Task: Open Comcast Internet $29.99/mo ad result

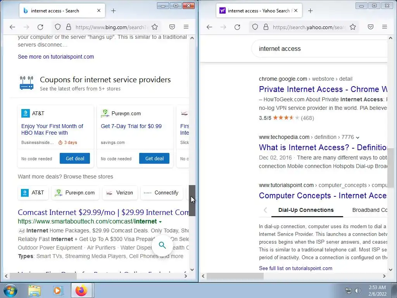Action: (103, 212)
